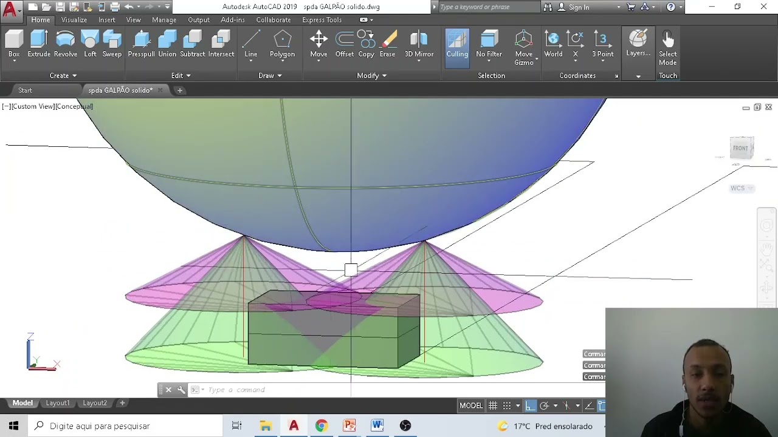Choose the Revolve tool
This screenshot has width=778, height=437.
[x=66, y=45]
